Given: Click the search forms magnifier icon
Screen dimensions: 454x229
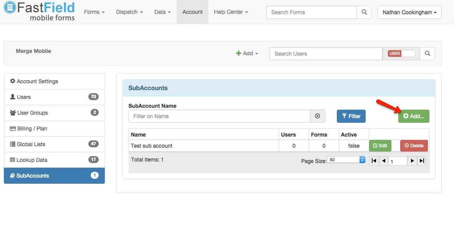Looking at the screenshot, I should 364,12.
